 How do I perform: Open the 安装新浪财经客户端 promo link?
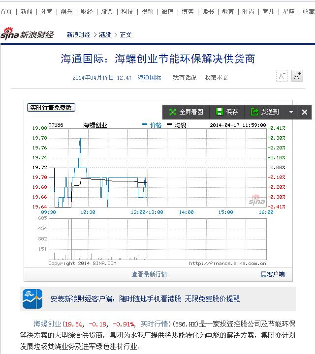click(145, 299)
